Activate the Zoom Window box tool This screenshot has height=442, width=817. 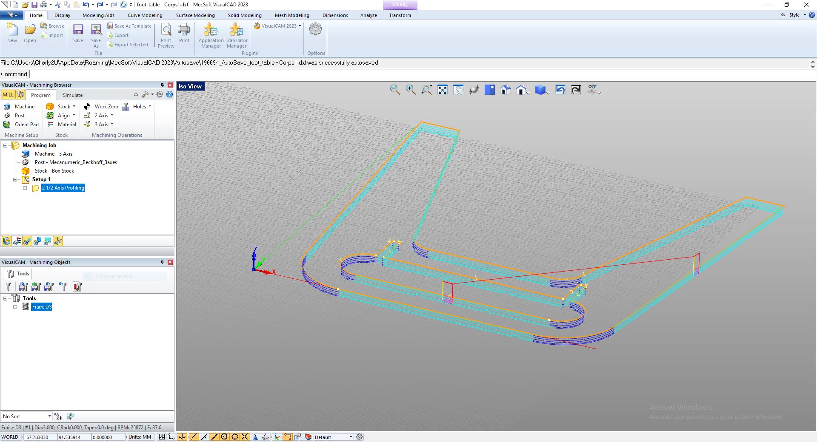tap(427, 90)
